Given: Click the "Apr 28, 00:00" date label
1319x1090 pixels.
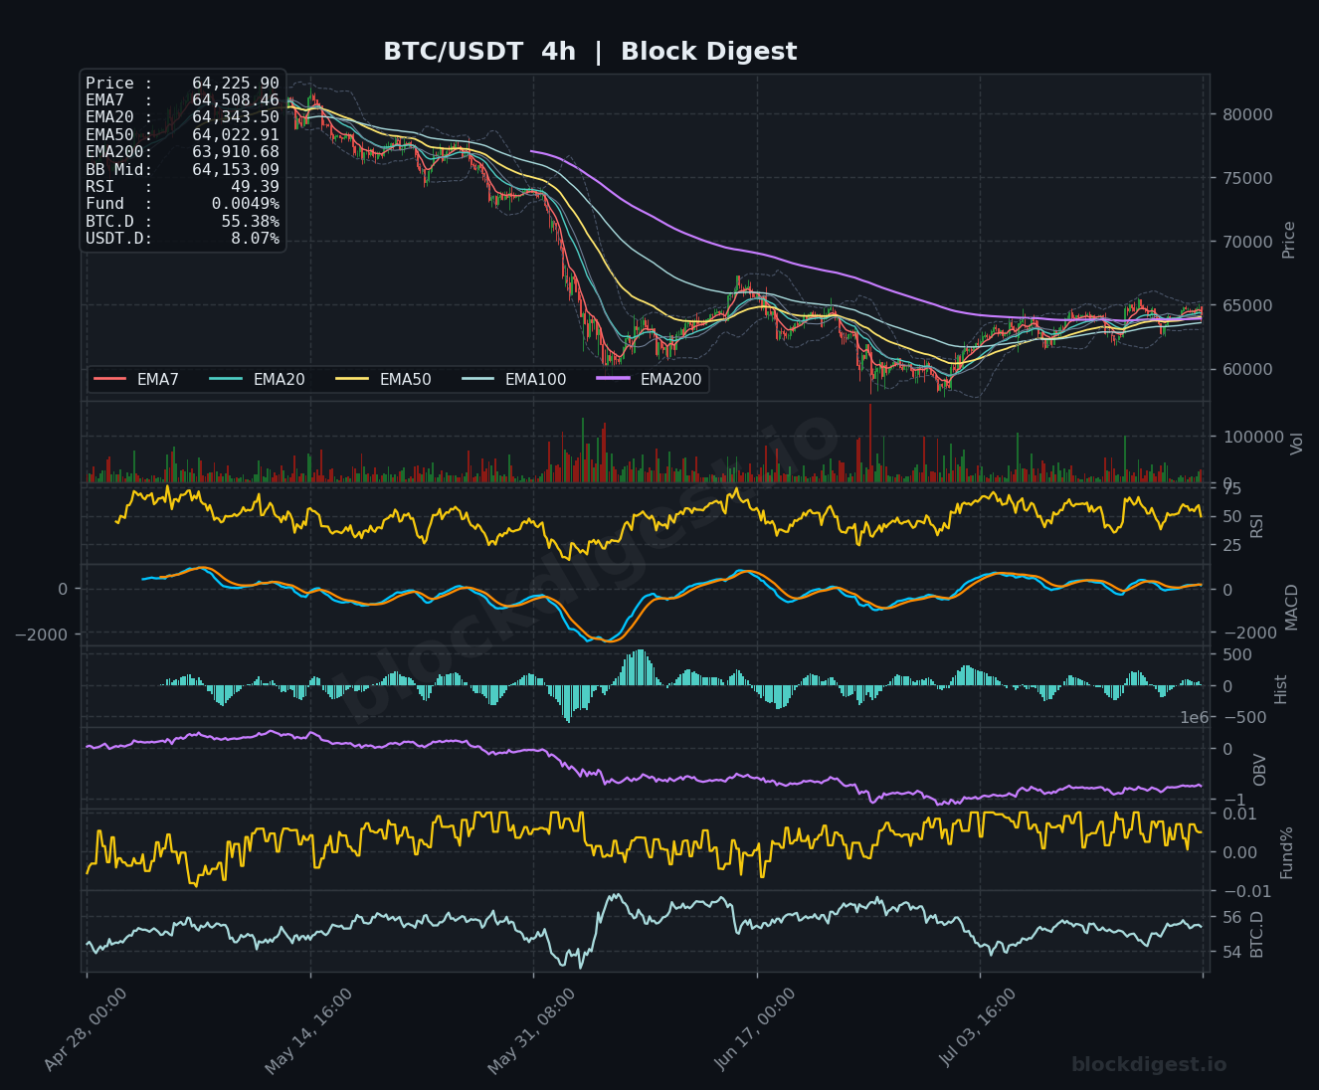Looking at the screenshot, I should coord(86,1029).
